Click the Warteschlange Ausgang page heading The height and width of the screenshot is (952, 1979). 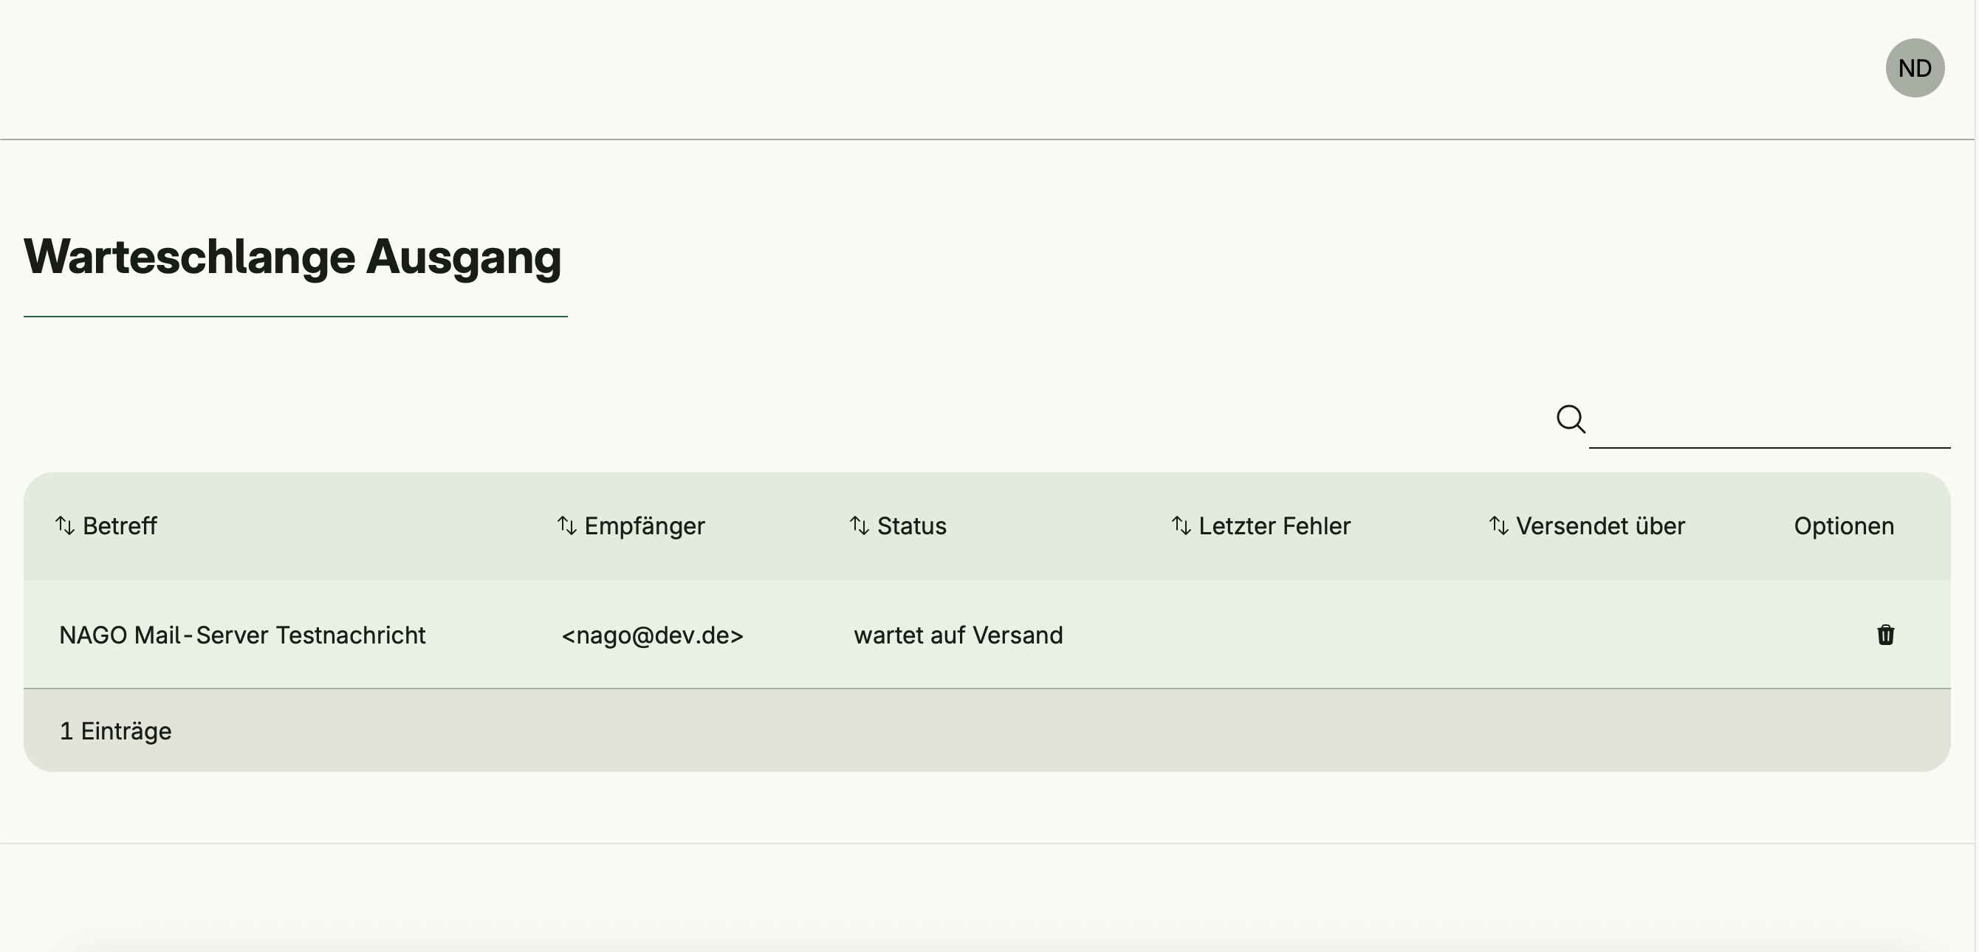pyautogui.click(x=292, y=256)
